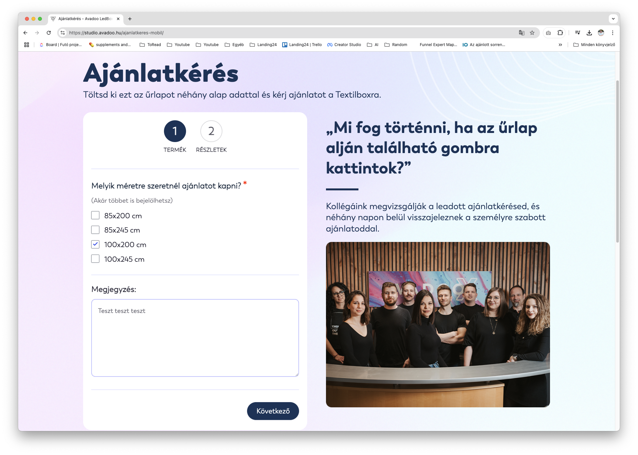Uncheck the 100x200 cm size option
Screen dimensions: 638x455
95,244
